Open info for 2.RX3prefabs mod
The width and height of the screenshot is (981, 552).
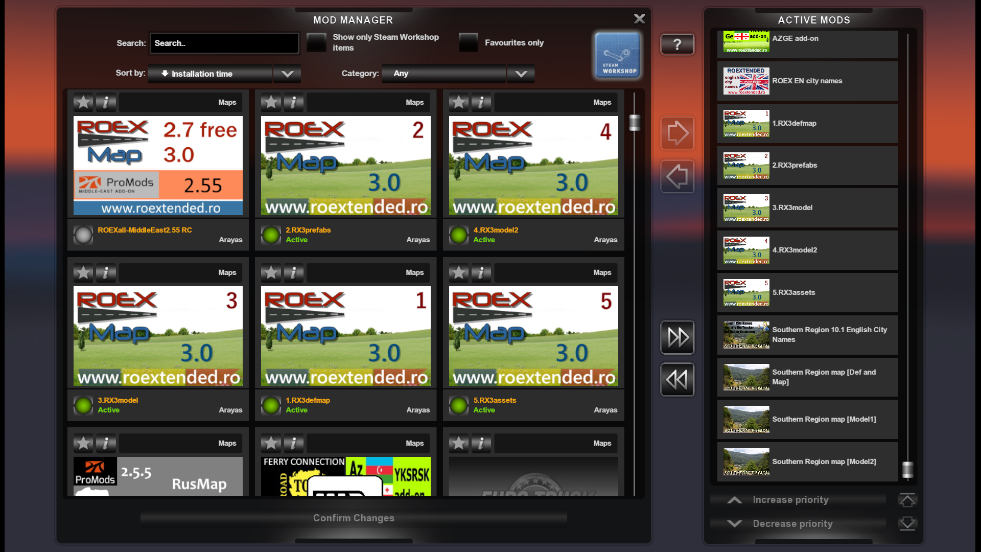coord(293,102)
